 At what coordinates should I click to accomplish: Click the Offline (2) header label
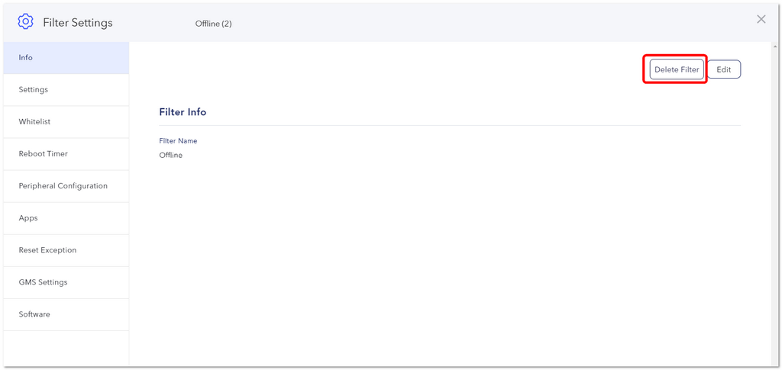pyautogui.click(x=214, y=24)
